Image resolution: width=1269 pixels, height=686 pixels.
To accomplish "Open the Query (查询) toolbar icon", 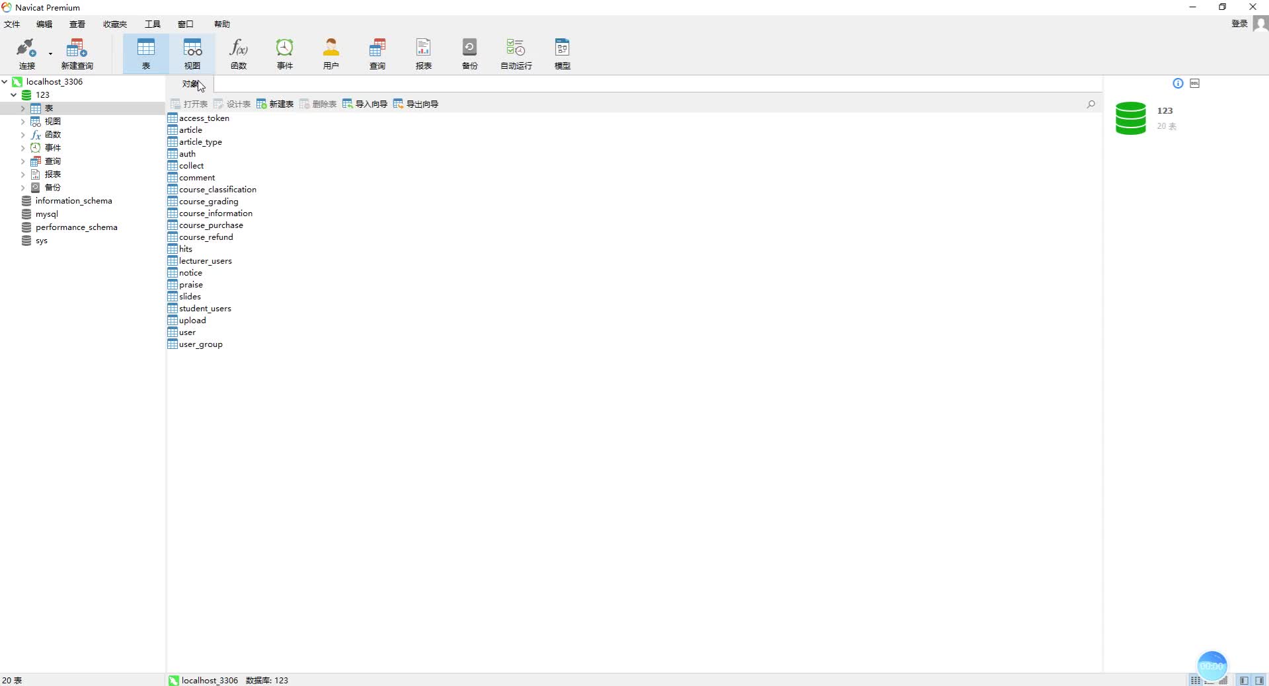I will click(x=377, y=54).
